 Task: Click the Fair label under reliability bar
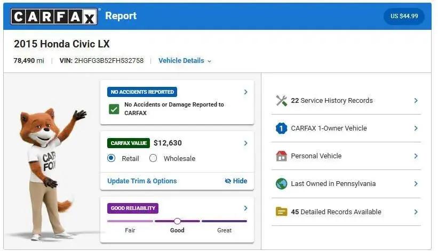point(130,230)
